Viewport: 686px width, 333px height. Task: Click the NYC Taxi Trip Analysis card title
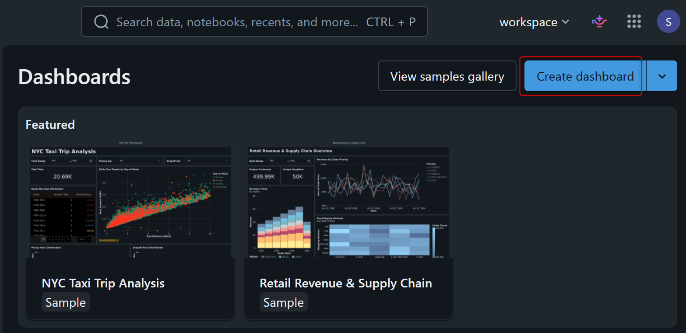pyautogui.click(x=103, y=283)
